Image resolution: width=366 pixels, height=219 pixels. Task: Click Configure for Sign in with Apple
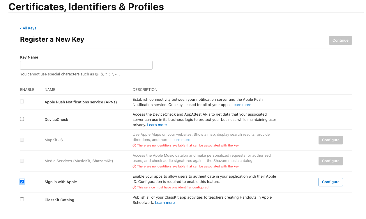pos(330,182)
